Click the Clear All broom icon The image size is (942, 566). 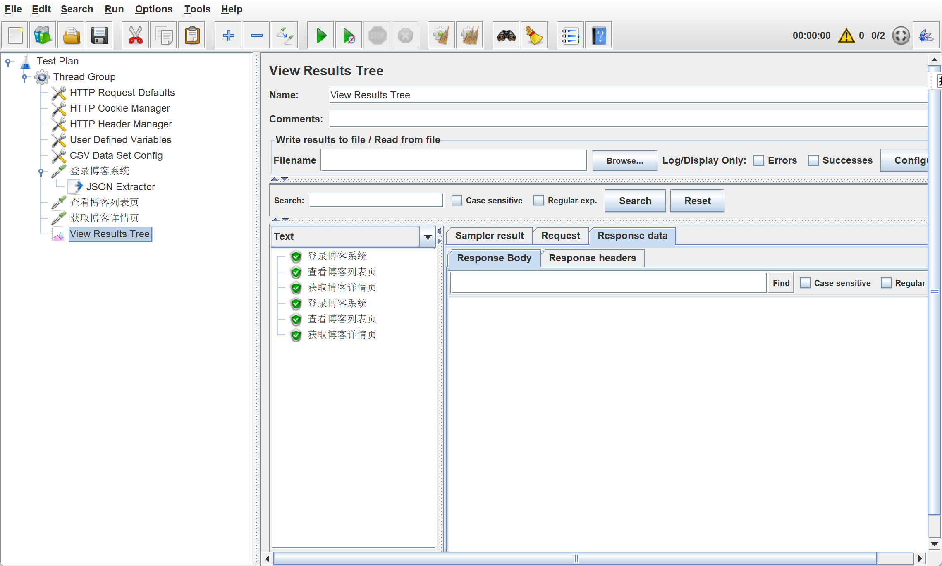[x=469, y=36]
